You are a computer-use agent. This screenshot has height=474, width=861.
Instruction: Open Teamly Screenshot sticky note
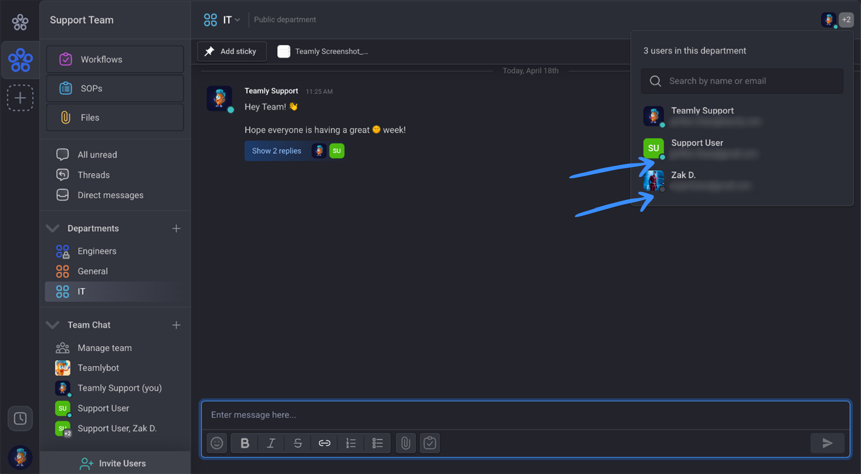tap(323, 51)
